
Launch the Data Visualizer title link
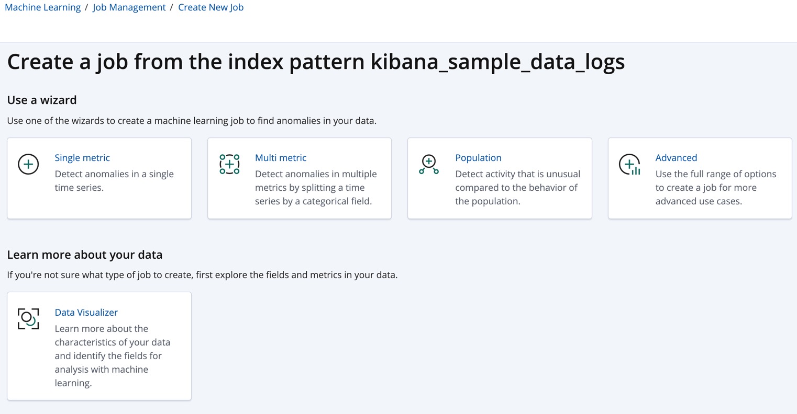point(86,313)
